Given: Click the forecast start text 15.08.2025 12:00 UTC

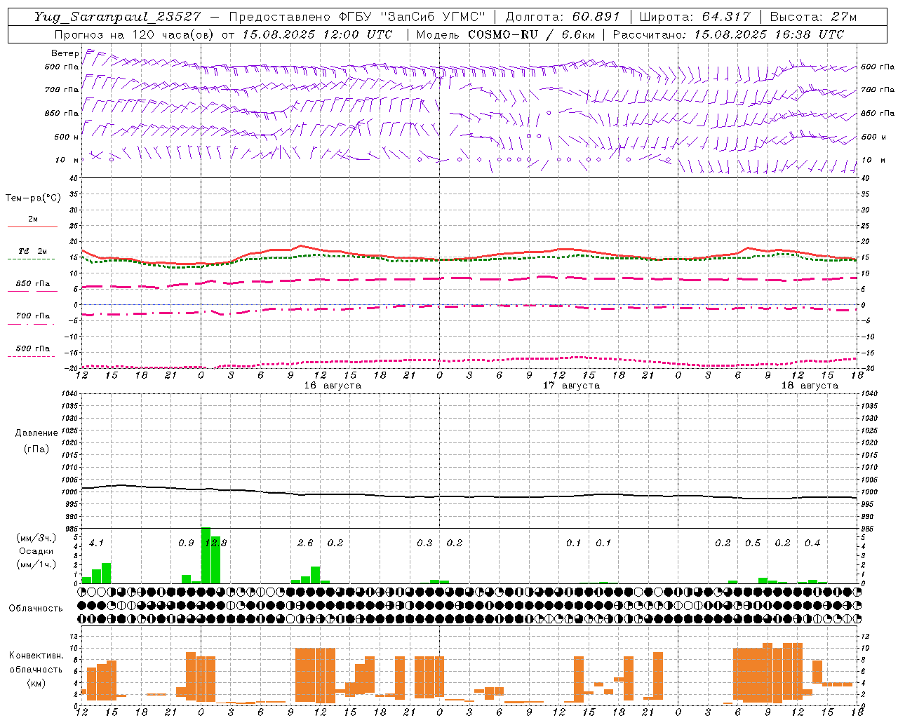Looking at the screenshot, I should click(x=317, y=34).
